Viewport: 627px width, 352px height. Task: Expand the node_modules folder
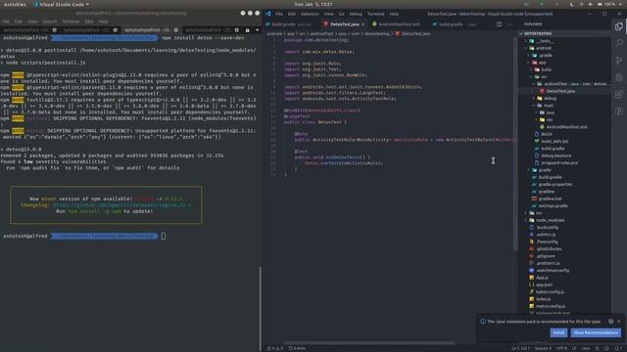[526, 220]
